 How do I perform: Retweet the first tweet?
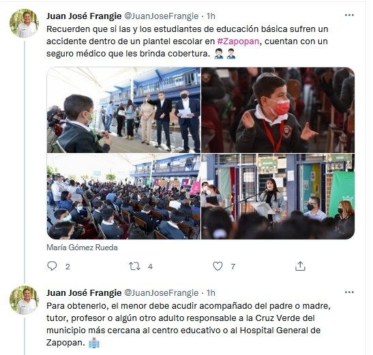click(x=134, y=267)
